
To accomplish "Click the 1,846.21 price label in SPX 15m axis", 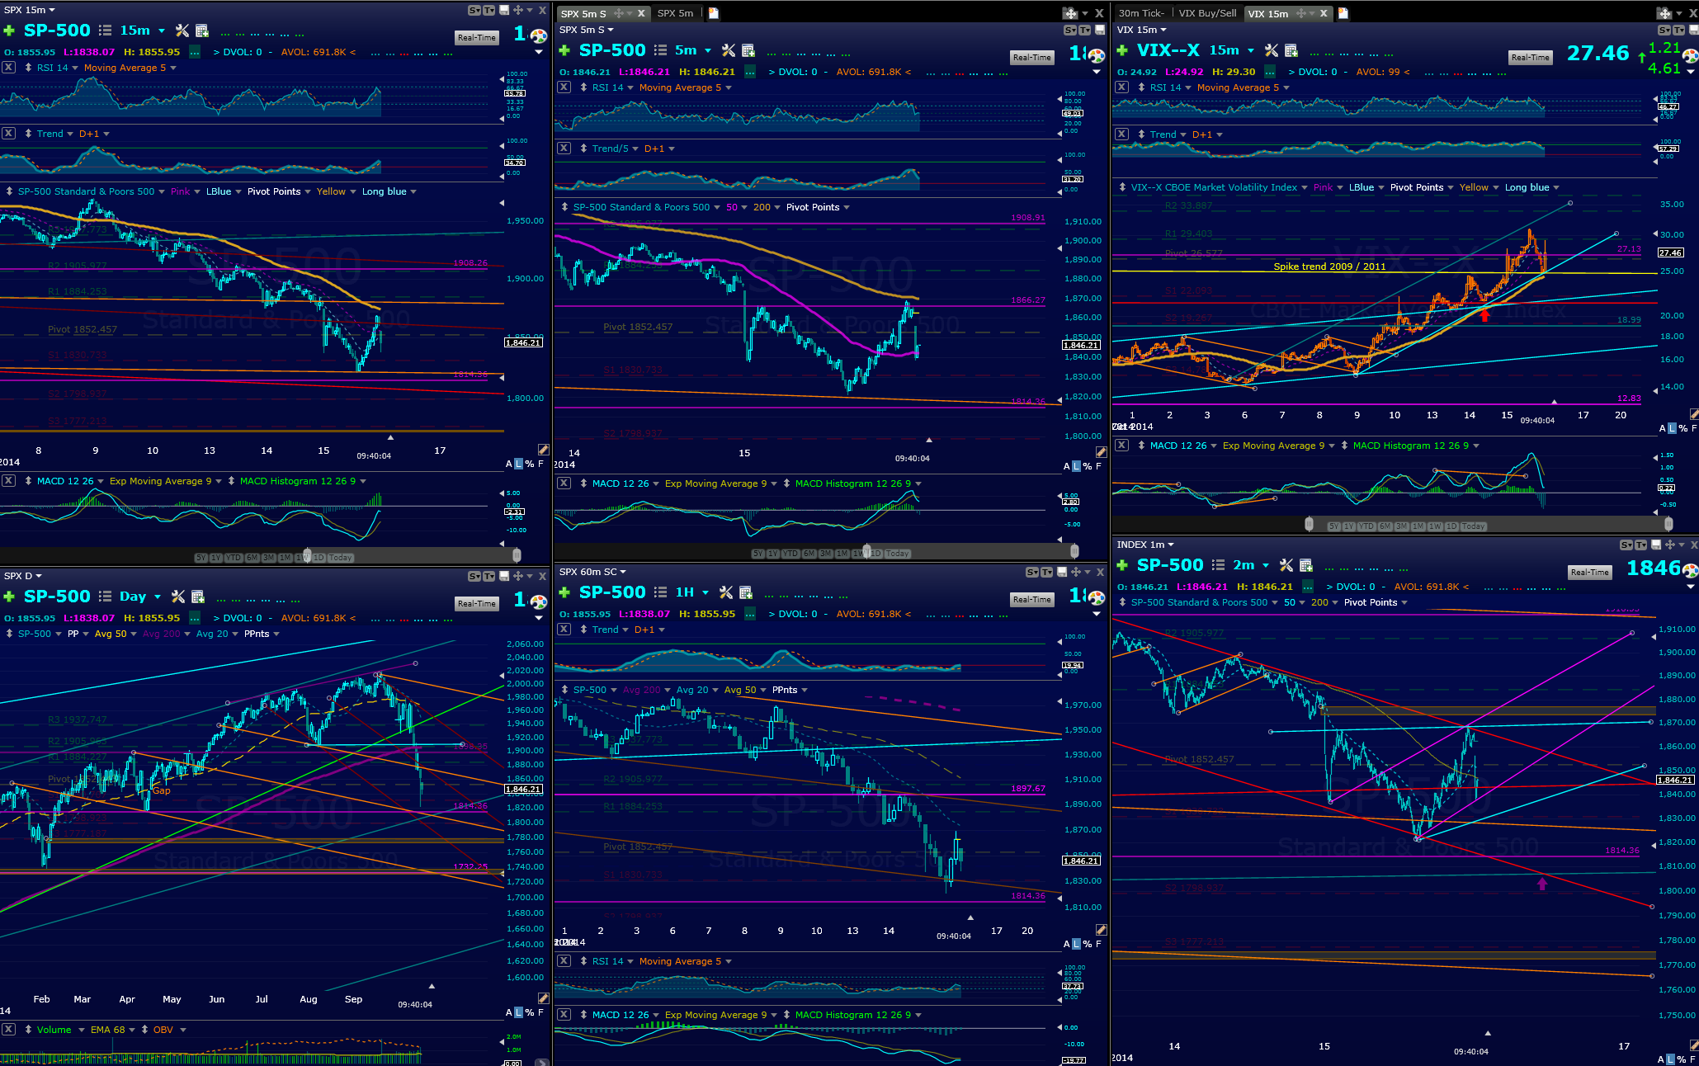I will 524,342.
